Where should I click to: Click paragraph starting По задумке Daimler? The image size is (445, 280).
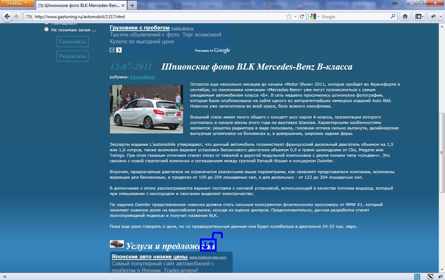coord(247,210)
